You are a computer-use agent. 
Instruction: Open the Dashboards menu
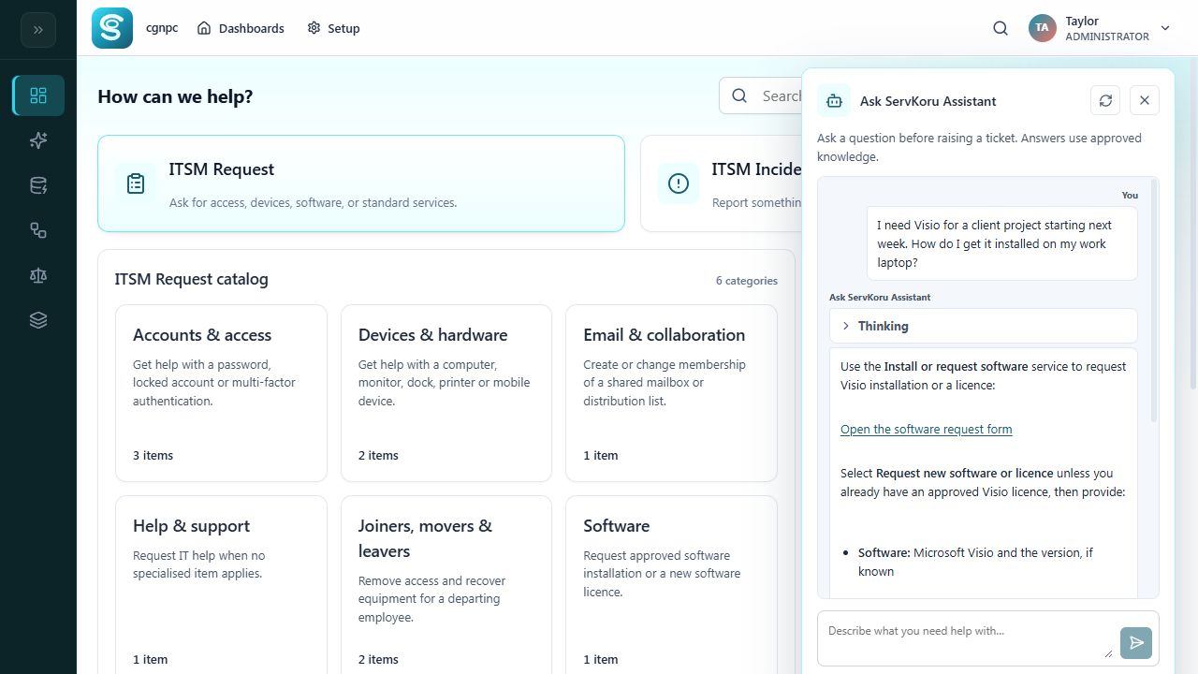click(241, 28)
